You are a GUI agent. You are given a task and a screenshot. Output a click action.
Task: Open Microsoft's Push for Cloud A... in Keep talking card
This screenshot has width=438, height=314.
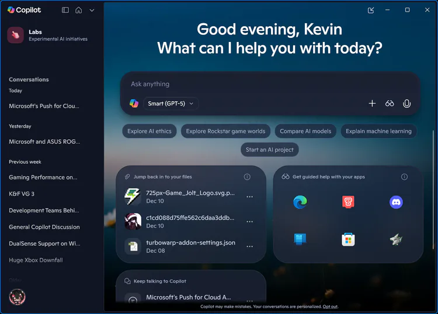coord(189,298)
